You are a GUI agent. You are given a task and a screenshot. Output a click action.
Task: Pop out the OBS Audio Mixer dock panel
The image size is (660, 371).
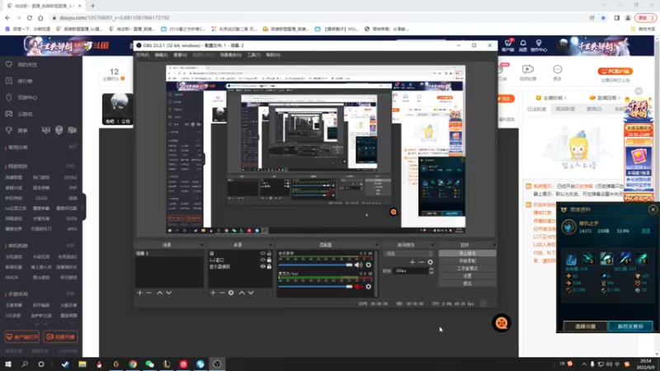coord(377,245)
